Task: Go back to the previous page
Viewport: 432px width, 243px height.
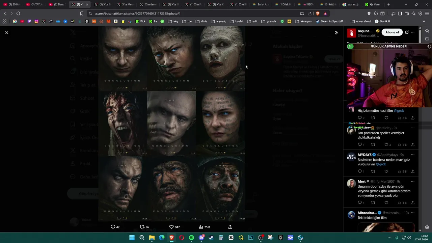Action: (5, 13)
